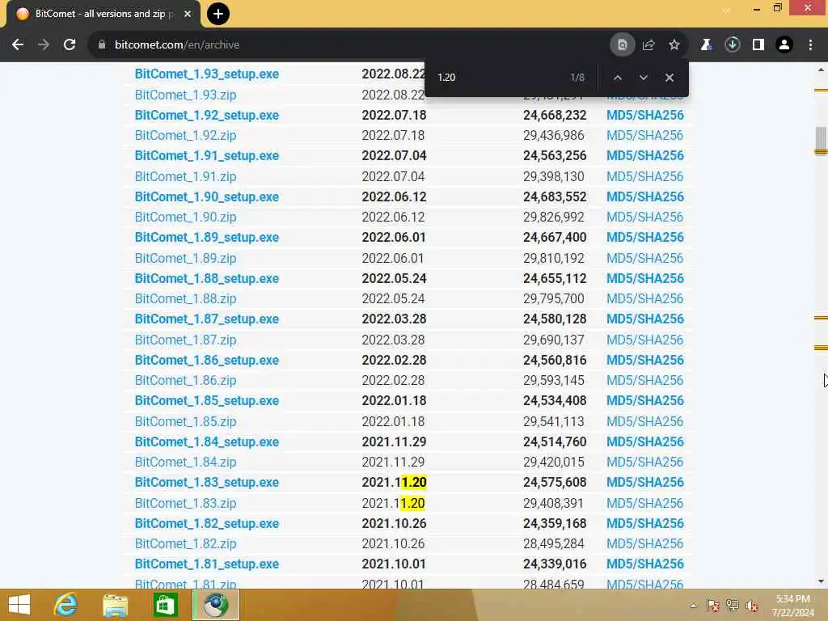
Task: Open the Chrome profile avatar
Action: (784, 45)
